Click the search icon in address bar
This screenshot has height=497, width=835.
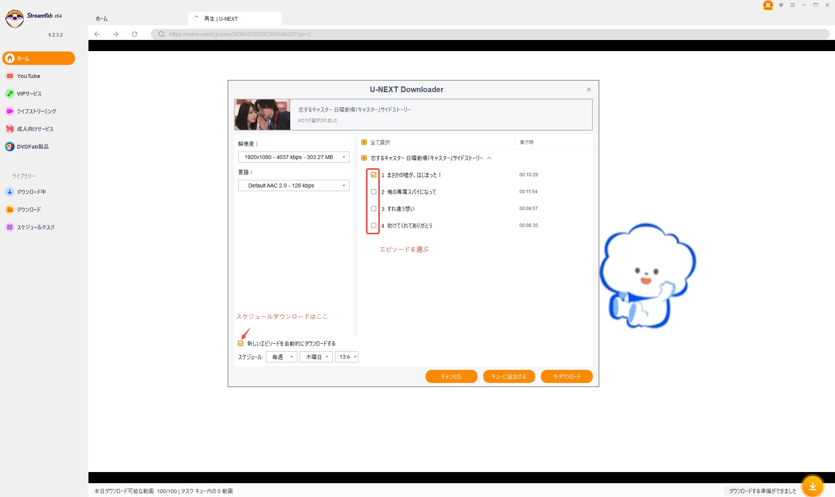(161, 34)
